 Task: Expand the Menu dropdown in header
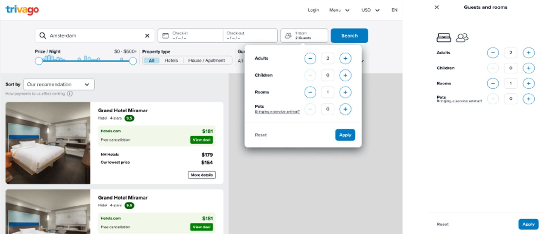(339, 10)
